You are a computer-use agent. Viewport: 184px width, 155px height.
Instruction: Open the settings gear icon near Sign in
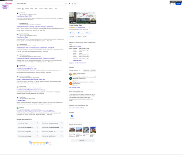pos(170,4)
